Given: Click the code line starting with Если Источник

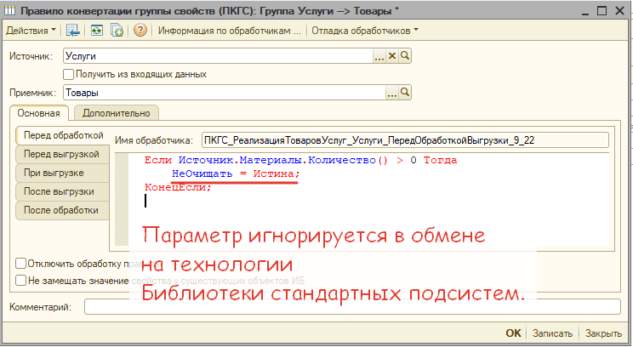Looking at the screenshot, I should point(300,160).
